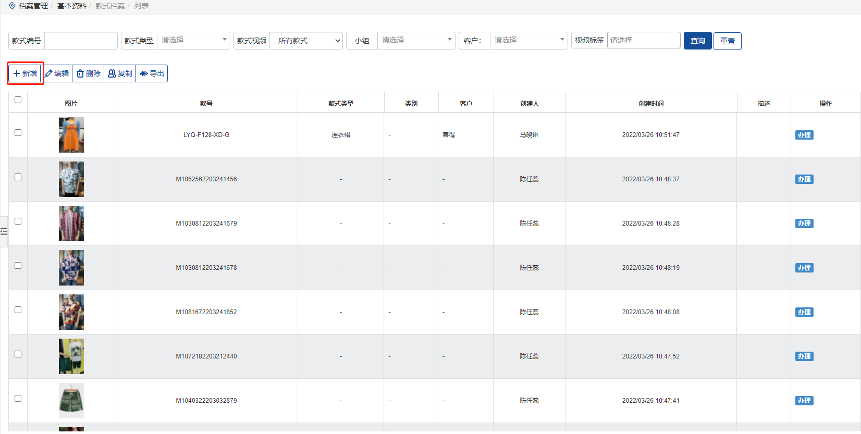Expand the 款式视频 所有款式 select box

[306, 41]
